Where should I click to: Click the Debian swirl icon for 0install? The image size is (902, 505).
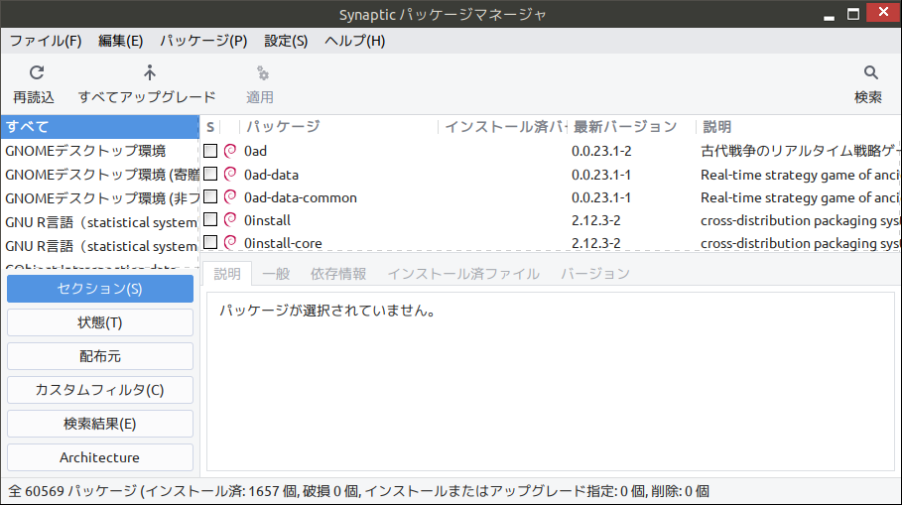[230, 220]
